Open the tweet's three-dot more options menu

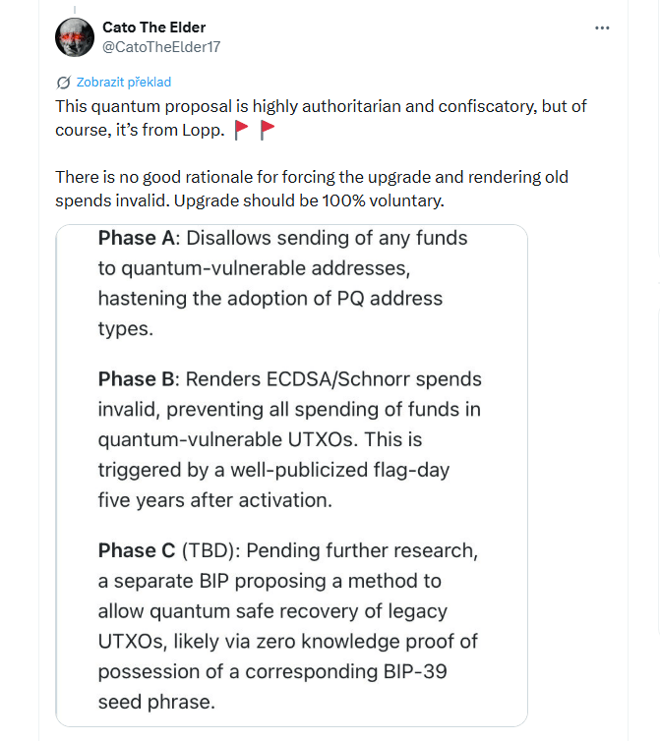(603, 28)
